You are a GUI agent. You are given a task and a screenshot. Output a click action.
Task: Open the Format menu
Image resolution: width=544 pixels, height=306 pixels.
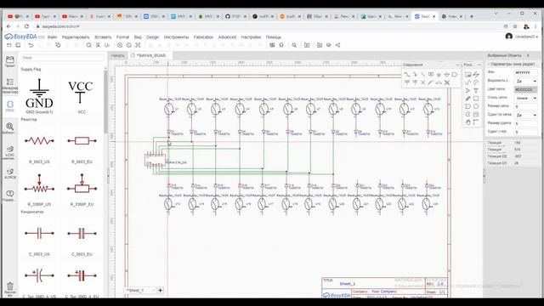pyautogui.click(x=122, y=37)
